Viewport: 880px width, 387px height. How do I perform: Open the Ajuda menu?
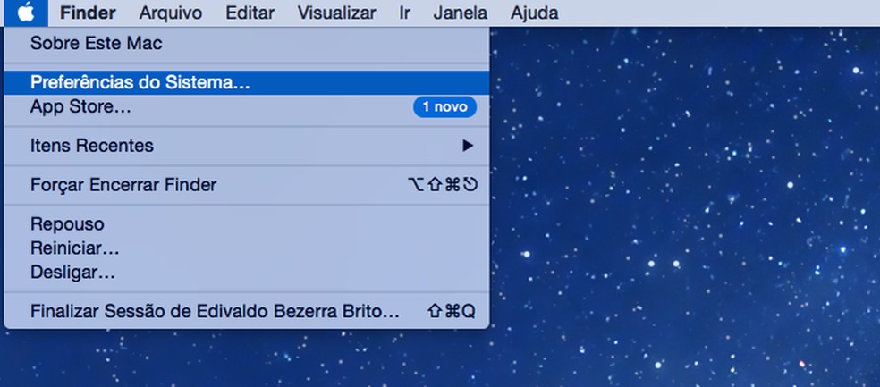tap(534, 13)
